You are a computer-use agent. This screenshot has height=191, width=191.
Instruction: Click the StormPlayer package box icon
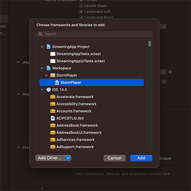pos(53,75)
